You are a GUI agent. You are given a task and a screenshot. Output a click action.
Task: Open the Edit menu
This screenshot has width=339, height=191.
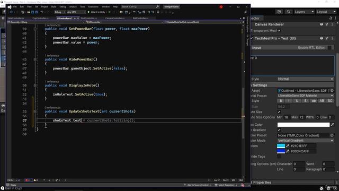click(22, 7)
